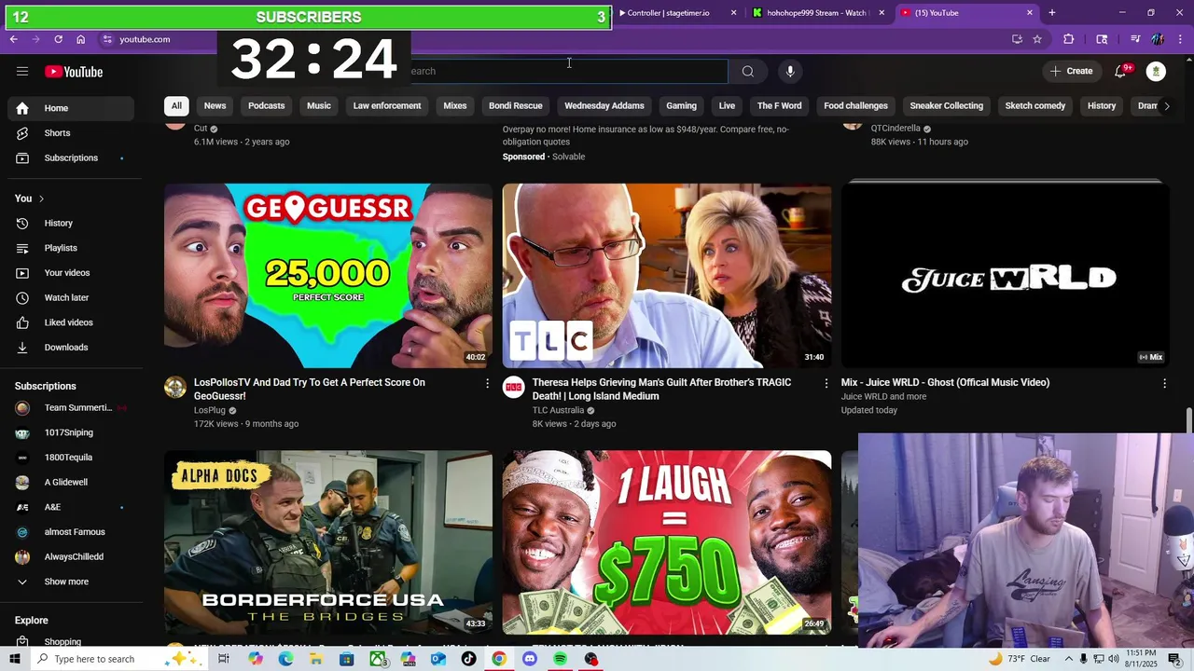Open Team Summertime subscription channel

70,408
